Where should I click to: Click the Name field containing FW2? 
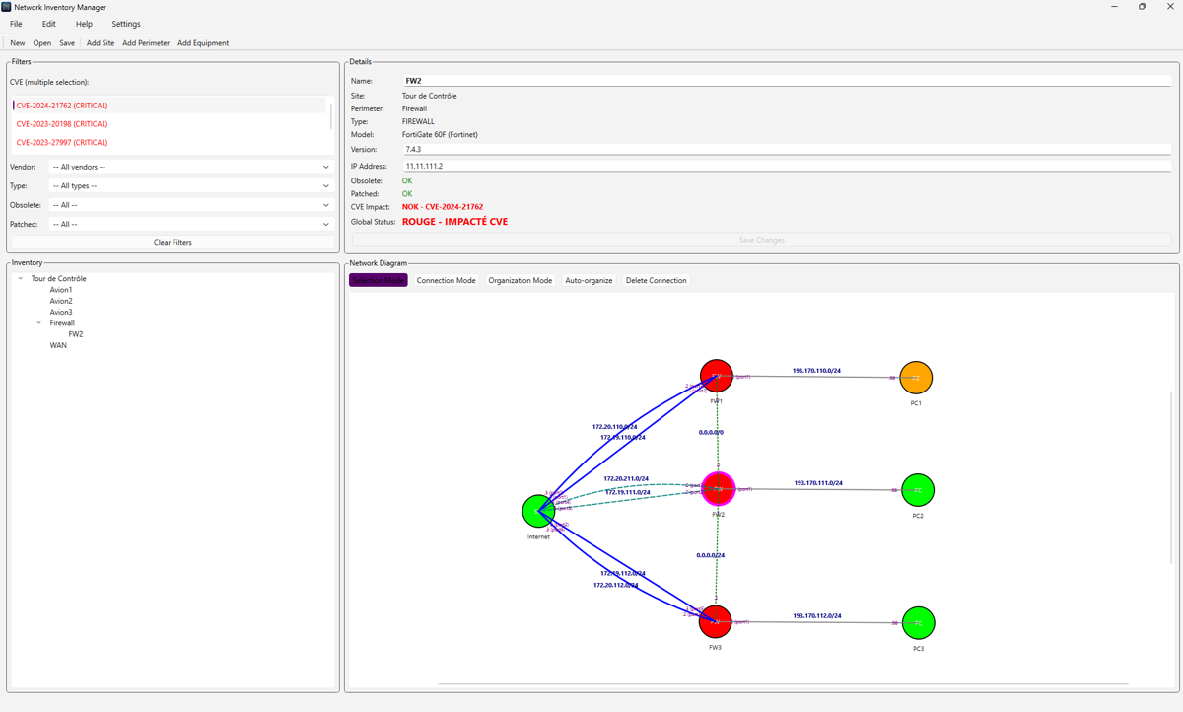(787, 81)
